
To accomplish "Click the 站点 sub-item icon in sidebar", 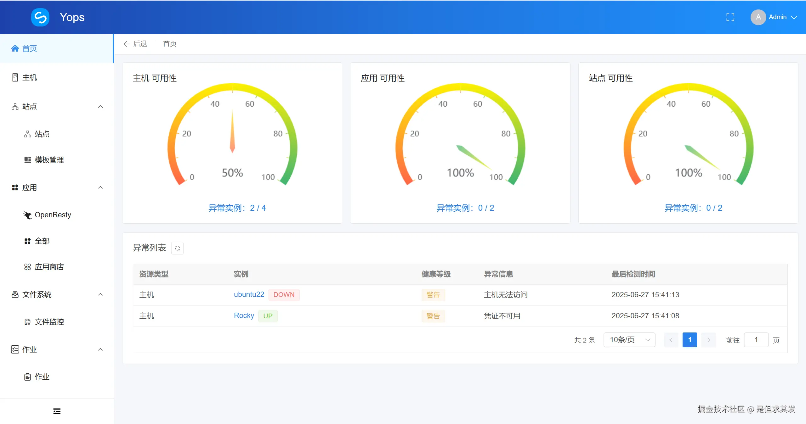I will tap(28, 134).
